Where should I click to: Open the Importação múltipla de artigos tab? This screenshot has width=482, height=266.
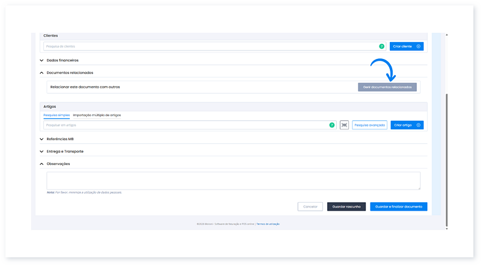tap(97, 115)
